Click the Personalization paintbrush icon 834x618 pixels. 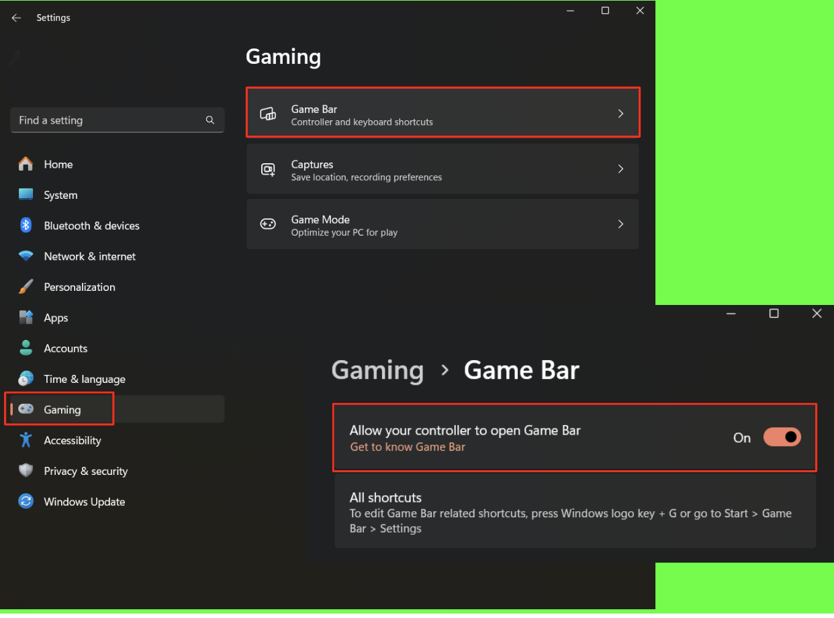pyautogui.click(x=26, y=287)
